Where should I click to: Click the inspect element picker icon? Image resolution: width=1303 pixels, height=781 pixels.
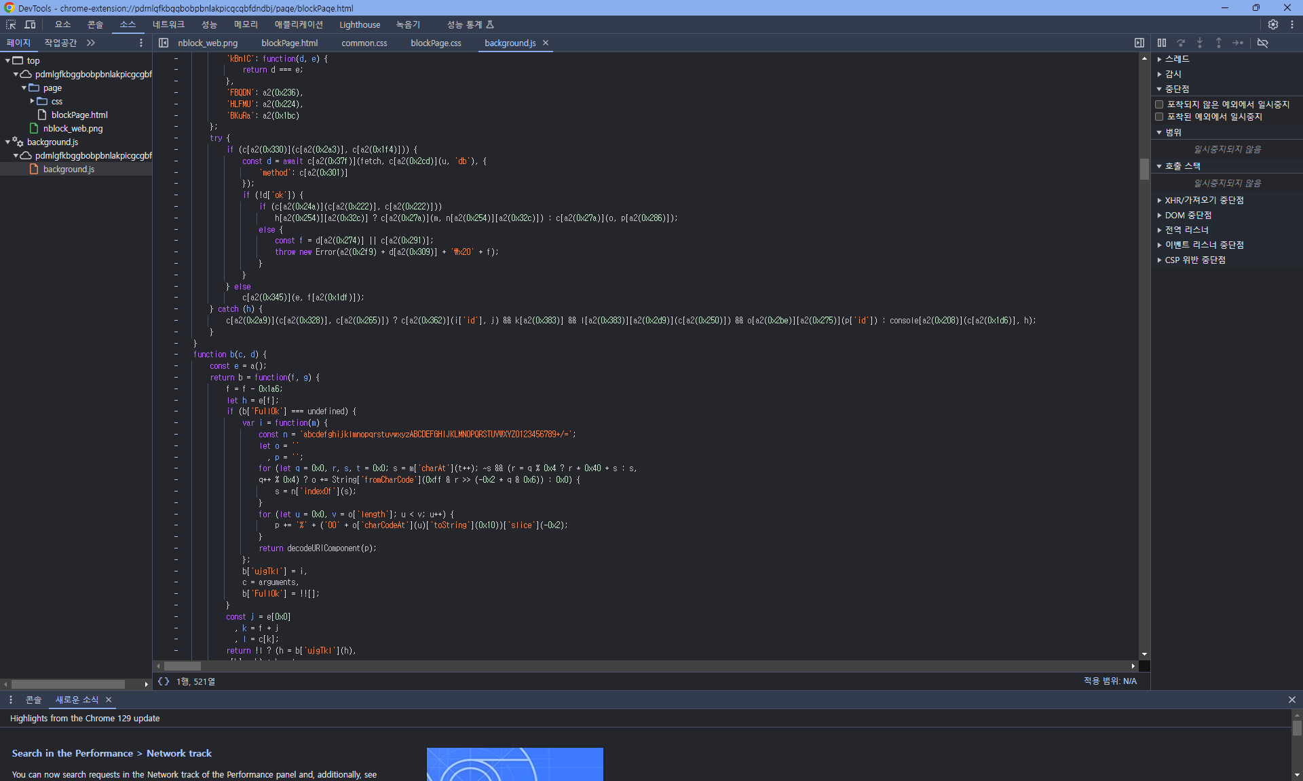(11, 24)
